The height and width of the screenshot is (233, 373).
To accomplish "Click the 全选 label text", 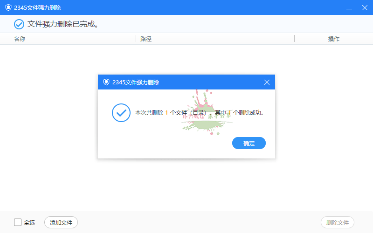I will click(29, 222).
